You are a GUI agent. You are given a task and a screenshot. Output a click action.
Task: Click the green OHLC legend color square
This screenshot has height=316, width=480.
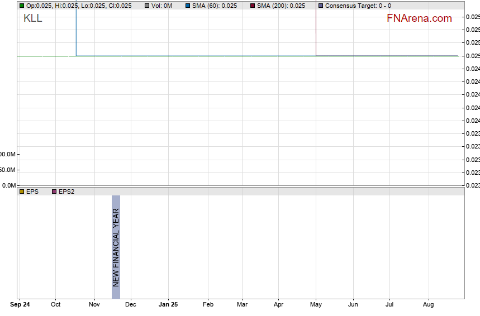[22, 6]
